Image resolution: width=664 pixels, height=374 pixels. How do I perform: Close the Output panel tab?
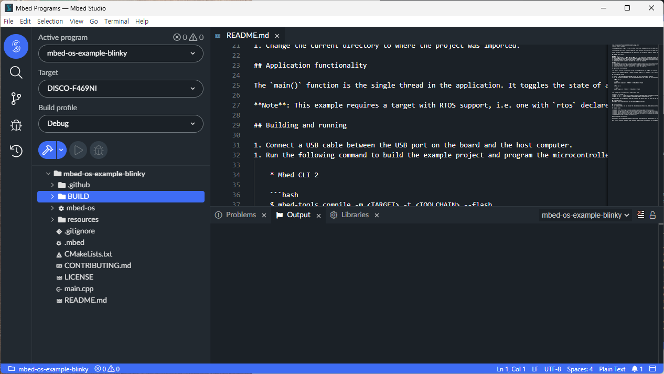(318, 216)
